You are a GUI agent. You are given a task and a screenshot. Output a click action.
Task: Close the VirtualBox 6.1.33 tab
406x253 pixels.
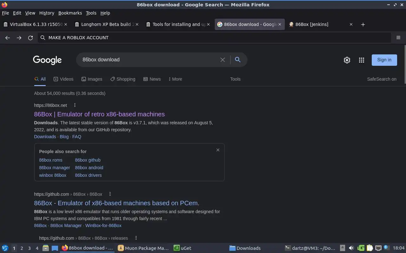(66, 24)
